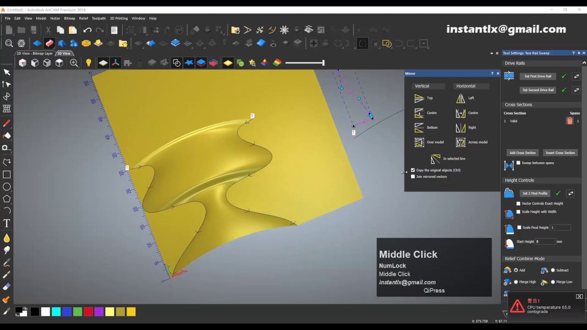This screenshot has width=587, height=330.
Task: Select the Merge High radio option
Action: [x=516, y=282]
